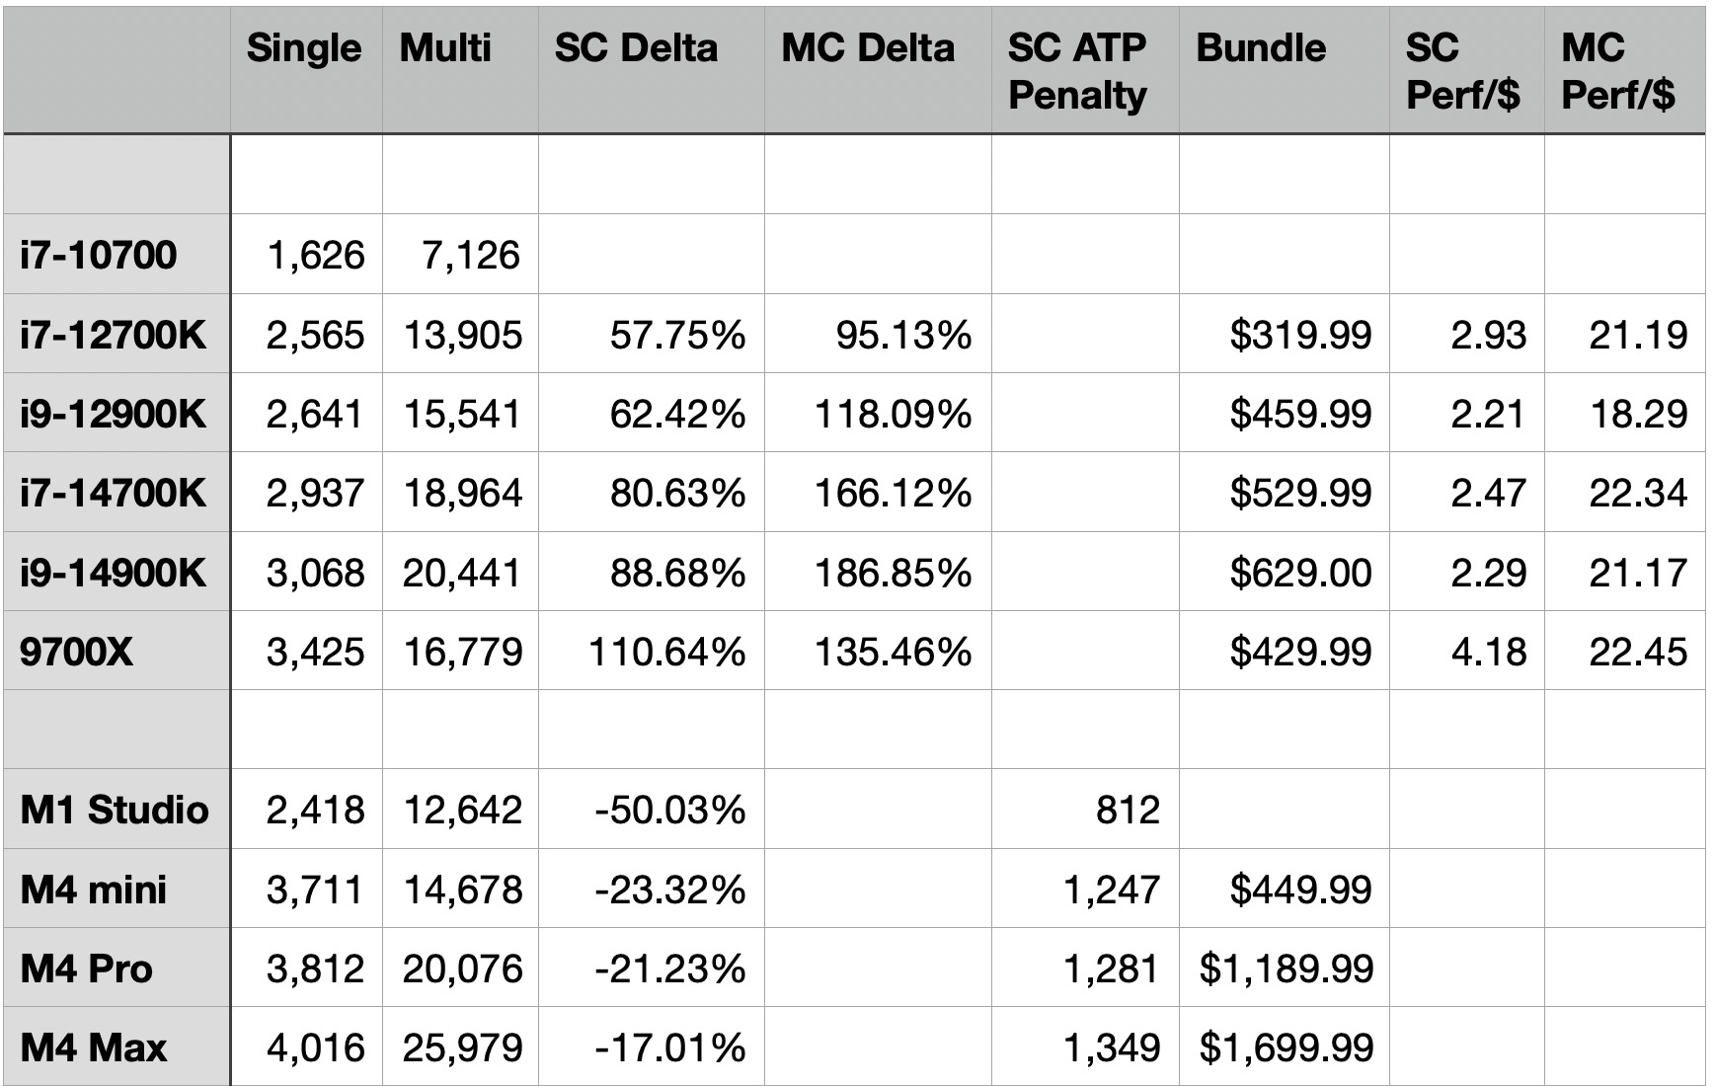Click the 9700X row label
The width and height of the screenshot is (1716, 1086).
coord(76,652)
